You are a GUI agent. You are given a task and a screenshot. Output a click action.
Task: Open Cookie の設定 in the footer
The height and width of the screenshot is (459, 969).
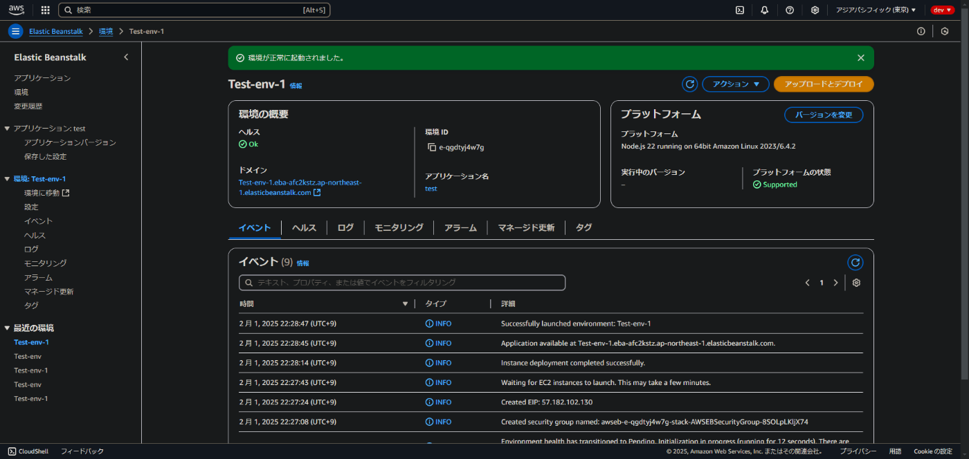pos(933,451)
